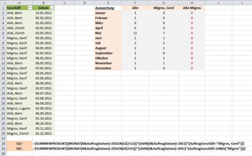Select the date cell 03.09.2011
This screenshot has width=252, height=156.
(44, 108)
